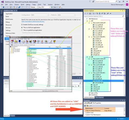Switch to the Team Explorer tab
This screenshot has width=129, height=120.
coord(99,97)
